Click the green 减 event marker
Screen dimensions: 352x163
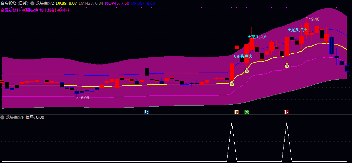click(246, 112)
